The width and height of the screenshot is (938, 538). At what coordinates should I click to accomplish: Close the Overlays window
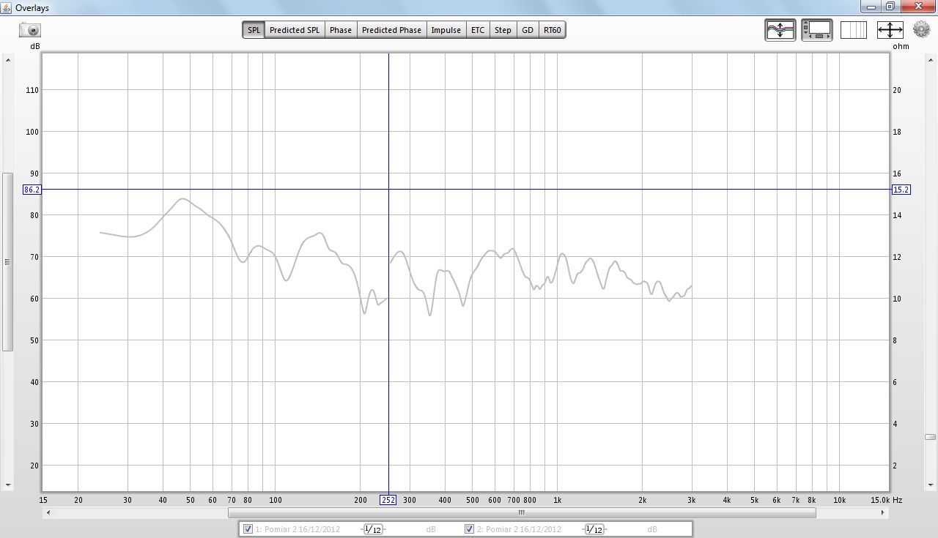(918, 7)
